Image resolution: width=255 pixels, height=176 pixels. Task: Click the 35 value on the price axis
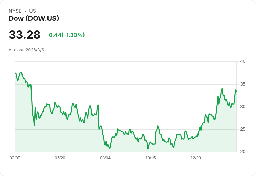point(243,84)
